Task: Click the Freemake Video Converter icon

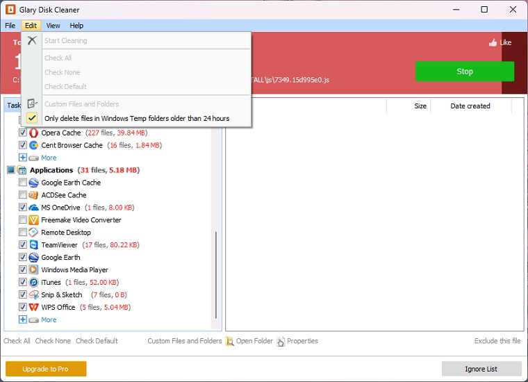Action: pos(33,219)
